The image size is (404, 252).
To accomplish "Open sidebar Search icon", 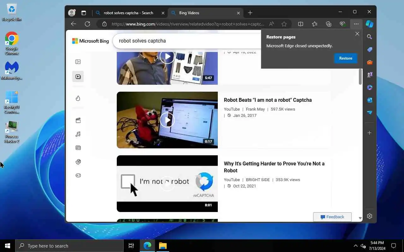I will (x=370, y=37).
